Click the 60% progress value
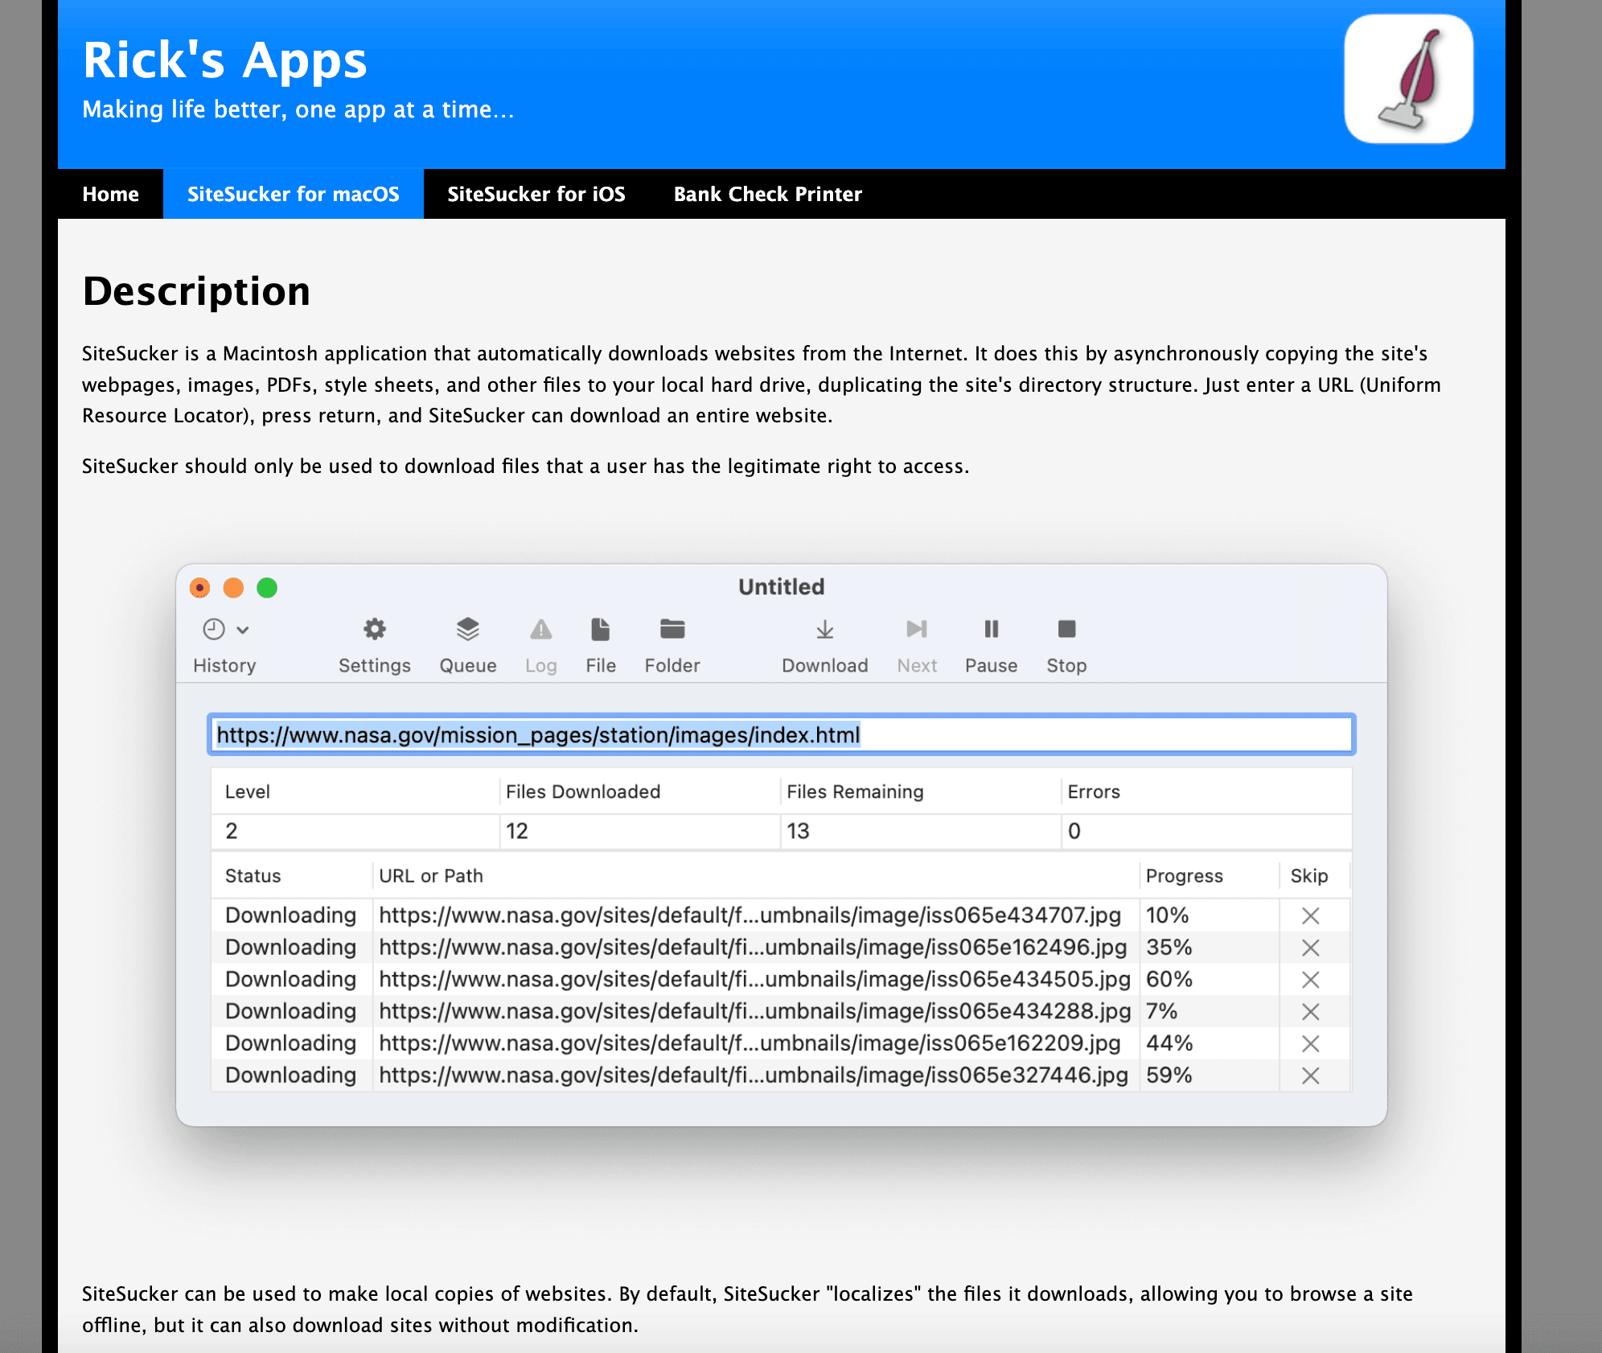The width and height of the screenshot is (1602, 1353). click(x=1169, y=980)
